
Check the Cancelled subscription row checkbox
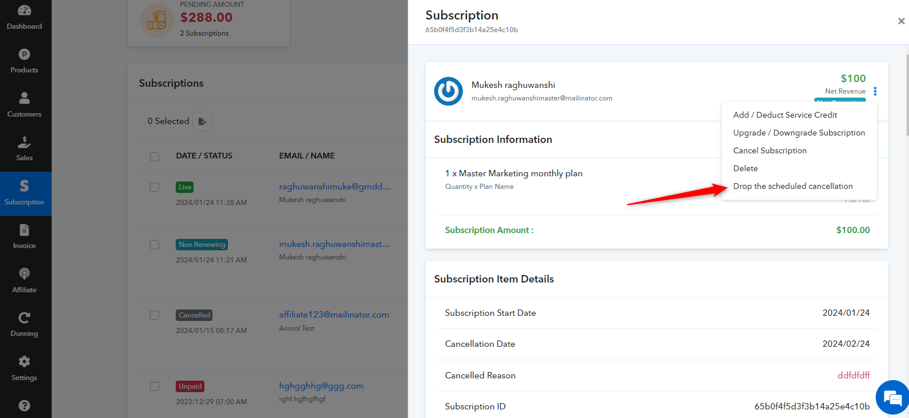coord(154,315)
